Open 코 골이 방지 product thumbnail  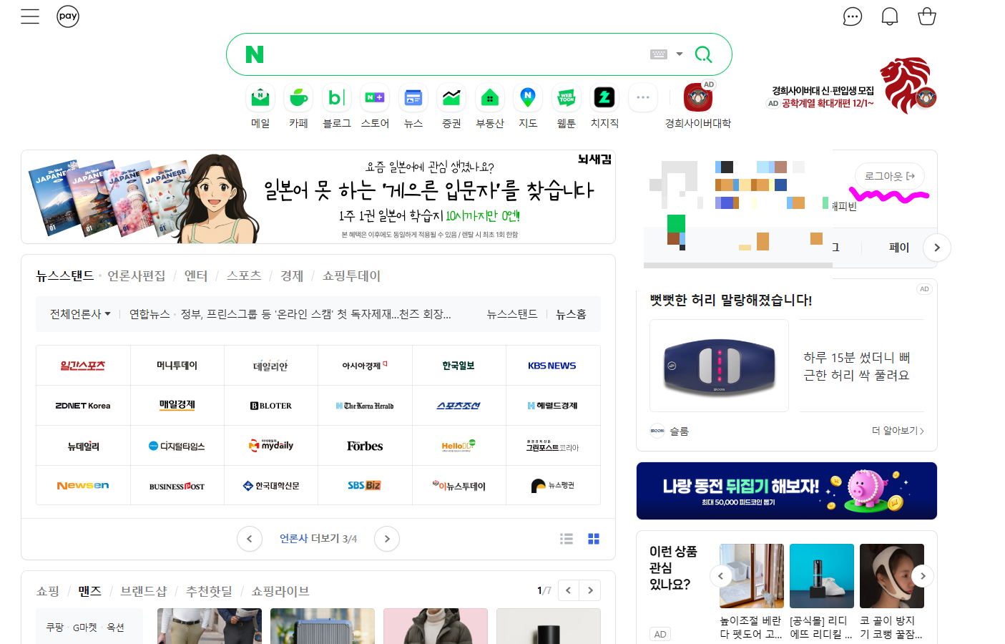(x=892, y=576)
